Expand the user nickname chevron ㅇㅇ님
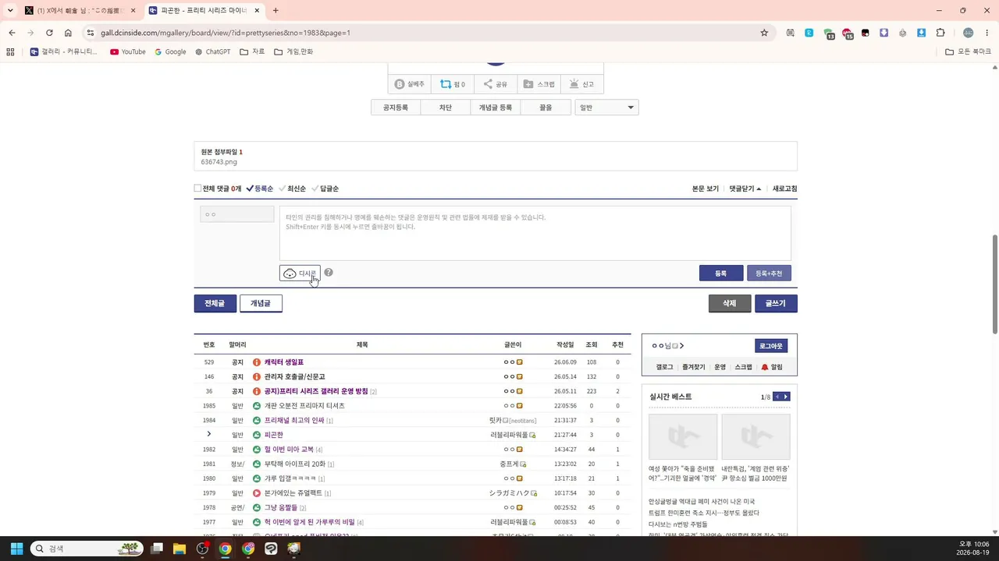The image size is (999, 561). (x=681, y=346)
